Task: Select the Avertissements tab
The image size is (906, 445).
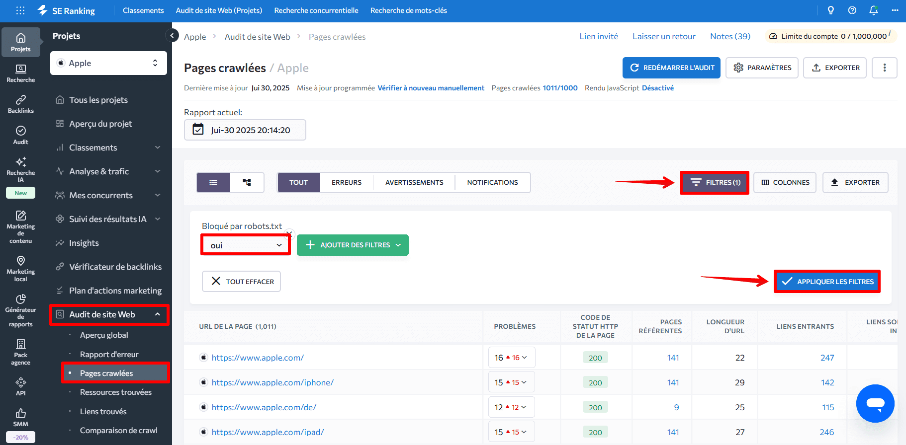Action: pyautogui.click(x=414, y=182)
